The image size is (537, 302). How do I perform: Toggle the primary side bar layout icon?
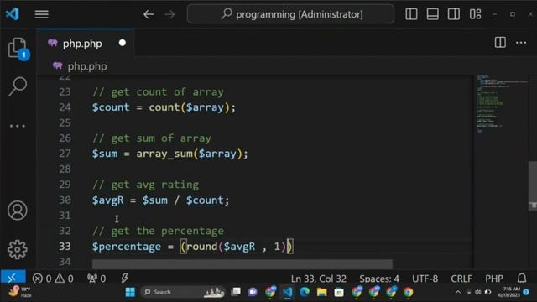coord(411,14)
